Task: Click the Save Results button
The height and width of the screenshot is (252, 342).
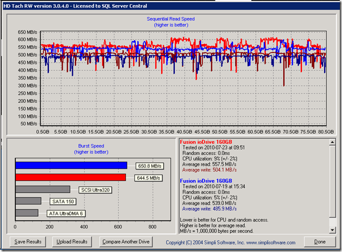Action: pos(28,242)
